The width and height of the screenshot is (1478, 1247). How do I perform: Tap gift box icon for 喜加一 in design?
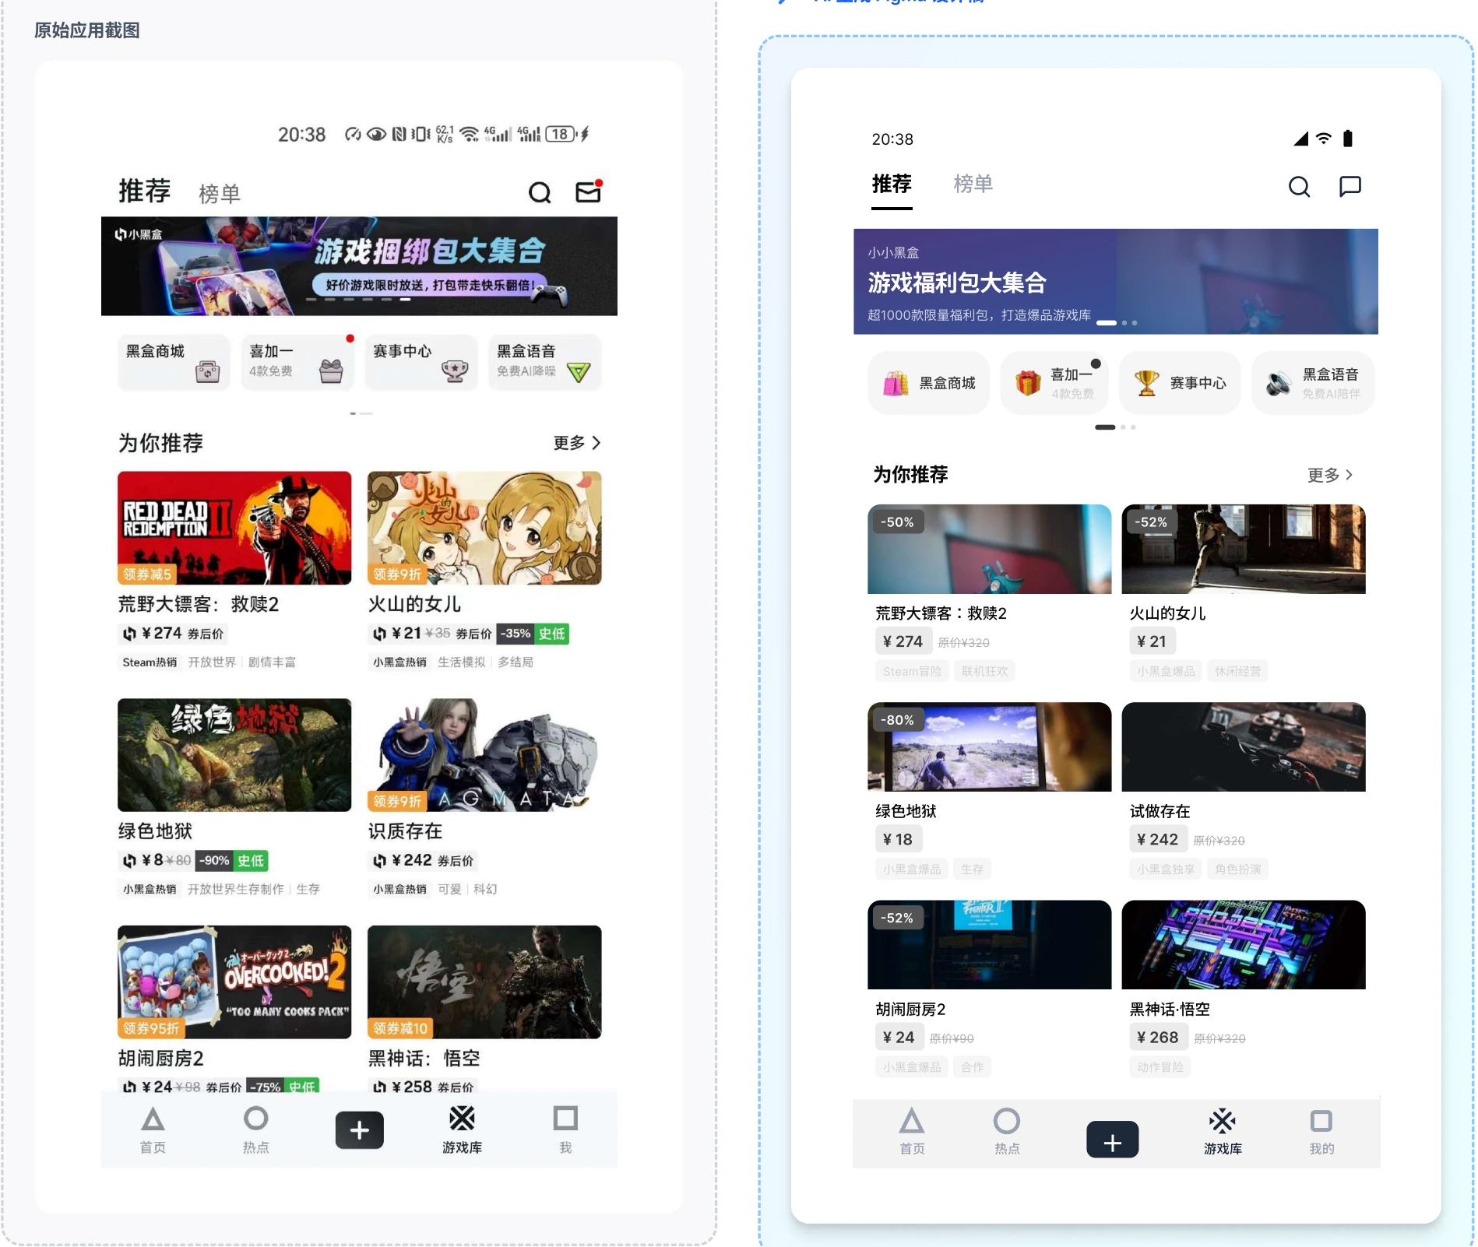coord(1028,383)
